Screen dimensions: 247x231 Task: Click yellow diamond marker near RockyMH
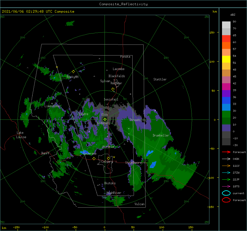click(x=73, y=72)
